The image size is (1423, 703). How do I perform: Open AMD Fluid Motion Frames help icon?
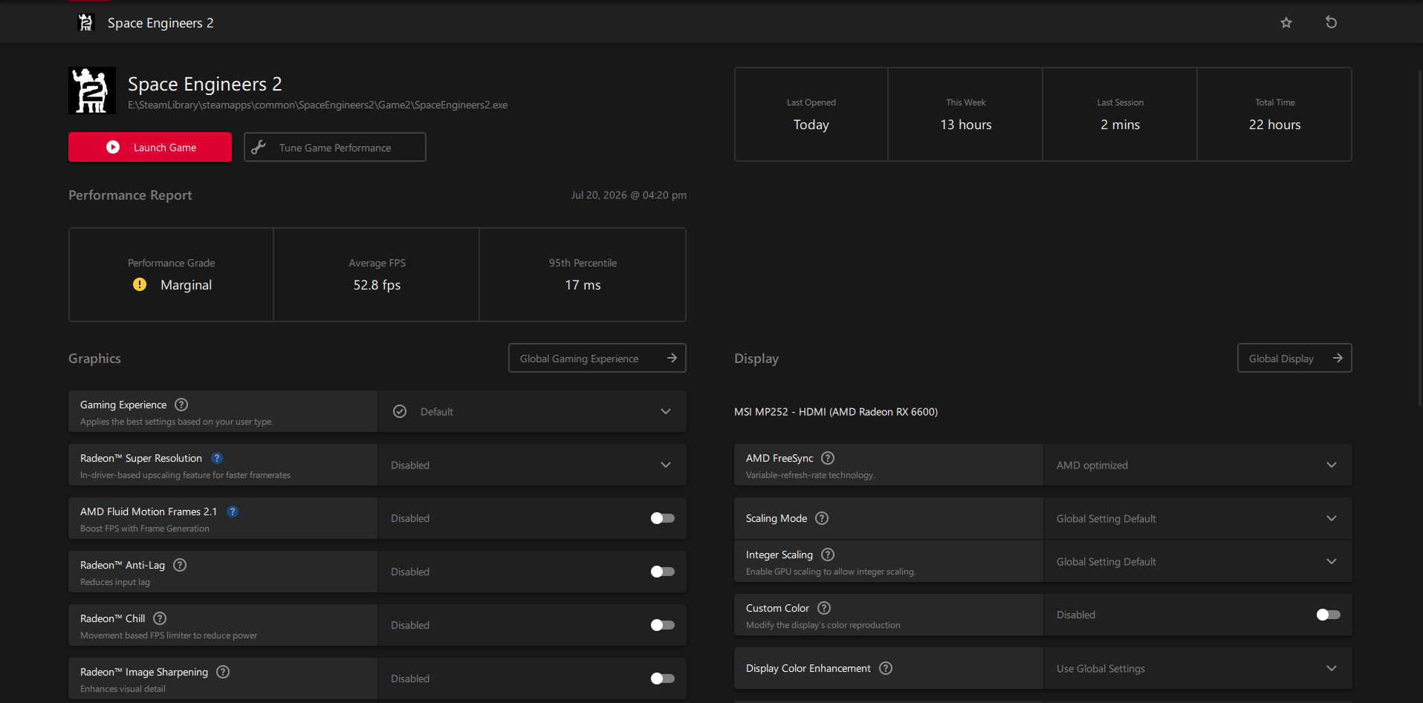coord(233,511)
